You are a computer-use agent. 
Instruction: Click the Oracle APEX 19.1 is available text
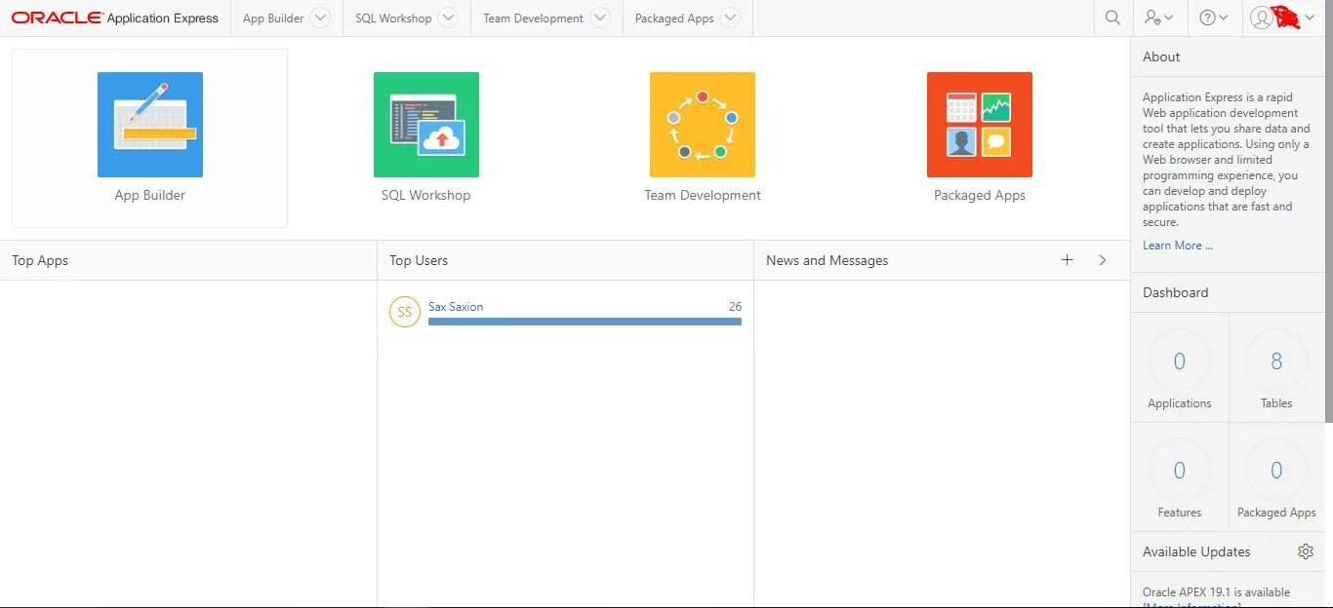(x=1216, y=592)
